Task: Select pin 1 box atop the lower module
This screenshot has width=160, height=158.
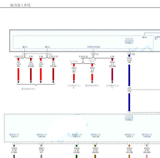Action: pos(129,112)
